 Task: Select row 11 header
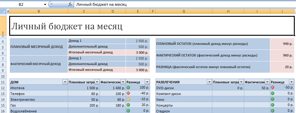tap(3, 82)
